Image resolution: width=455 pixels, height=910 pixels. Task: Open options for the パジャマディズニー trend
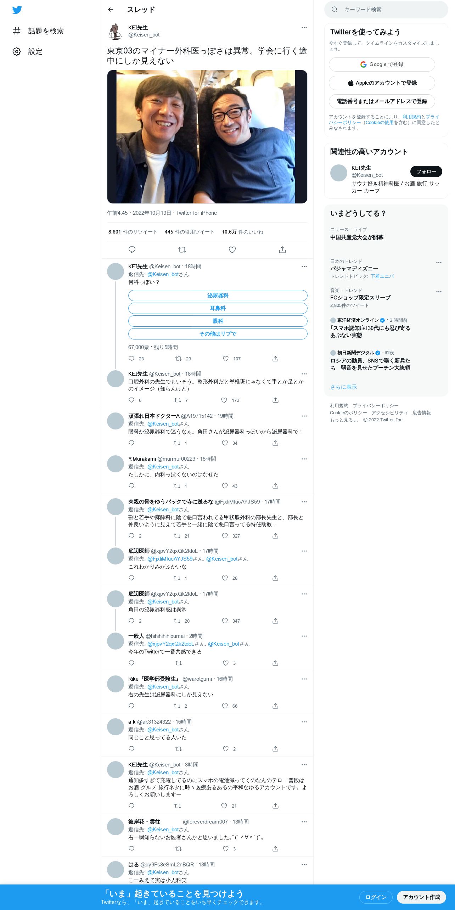pos(439,263)
